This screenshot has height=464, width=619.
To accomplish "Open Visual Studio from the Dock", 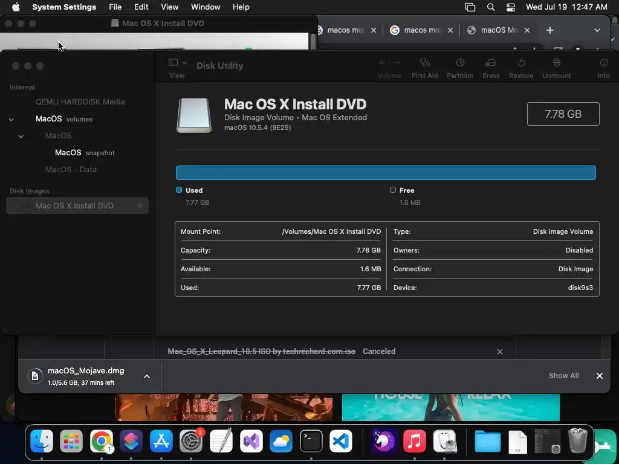I will pos(251,440).
